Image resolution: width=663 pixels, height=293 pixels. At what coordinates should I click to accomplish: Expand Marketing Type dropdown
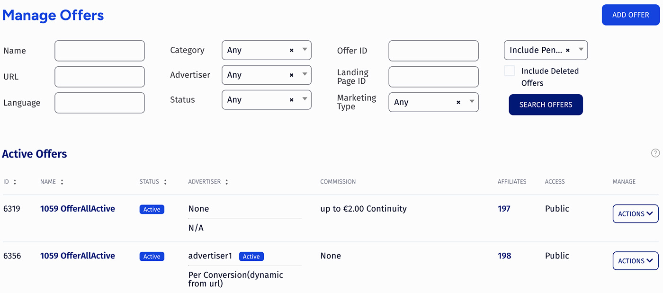pos(472,102)
